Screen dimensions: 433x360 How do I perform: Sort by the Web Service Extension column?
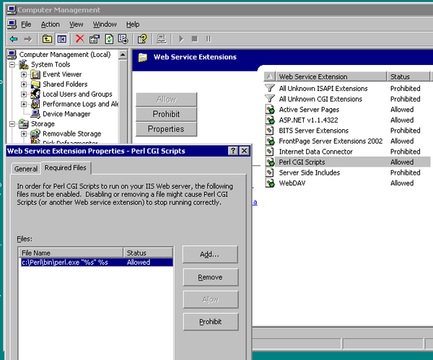pos(331,76)
